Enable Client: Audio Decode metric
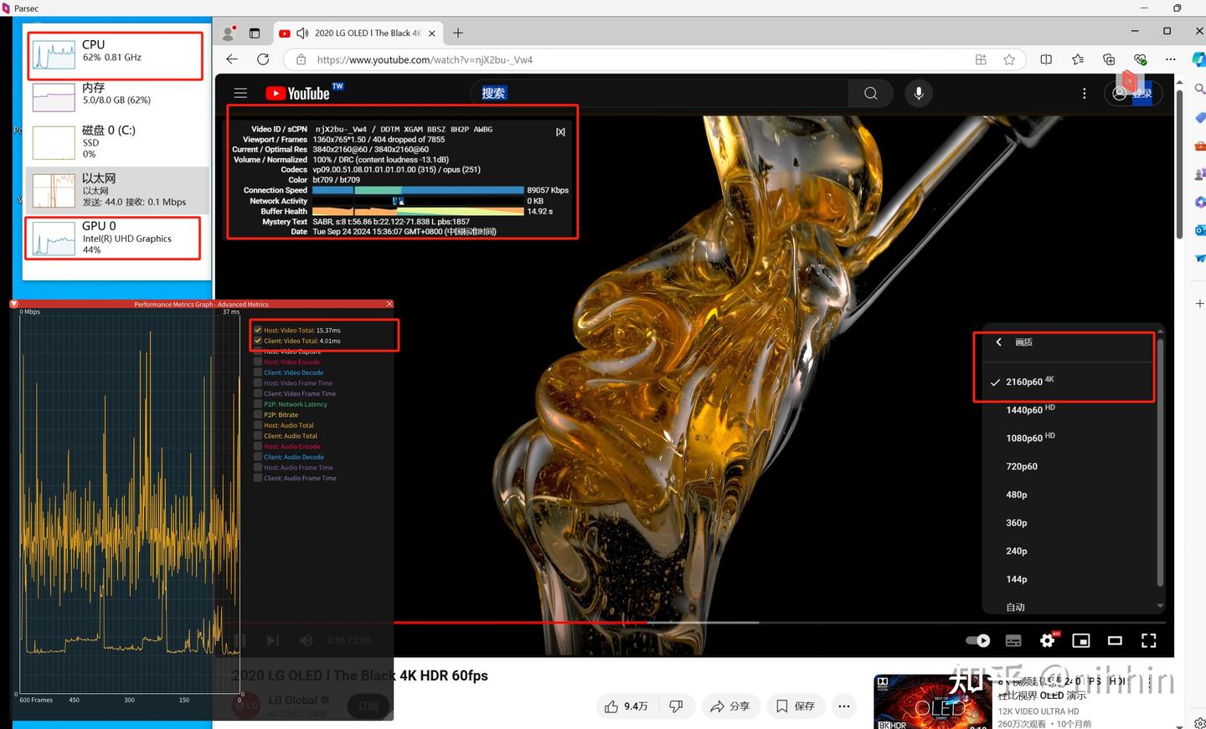The height and width of the screenshot is (729, 1206). (258, 457)
